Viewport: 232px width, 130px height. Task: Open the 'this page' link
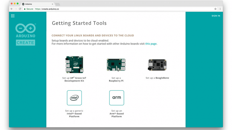151,44
